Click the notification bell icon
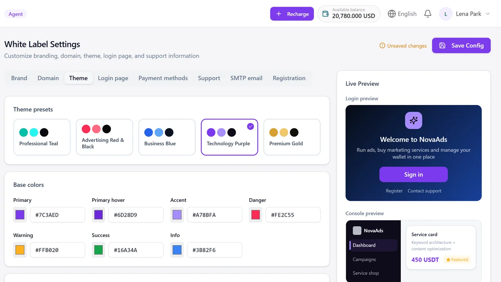The height and width of the screenshot is (282, 501). tap(428, 14)
